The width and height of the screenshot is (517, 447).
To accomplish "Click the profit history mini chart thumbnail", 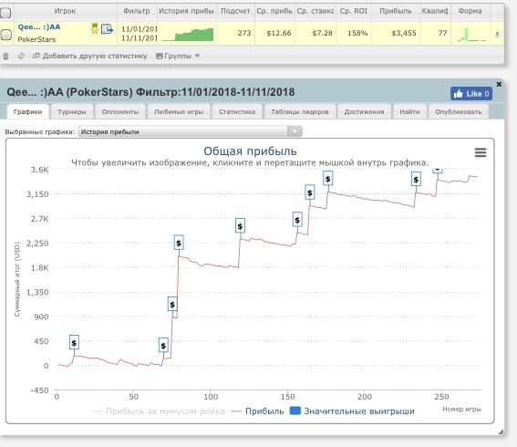I will 188,35.
